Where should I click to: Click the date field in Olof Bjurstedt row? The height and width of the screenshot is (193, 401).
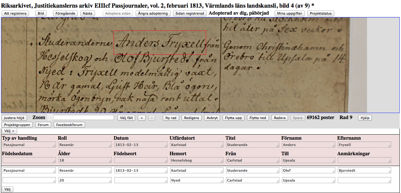click(141, 170)
